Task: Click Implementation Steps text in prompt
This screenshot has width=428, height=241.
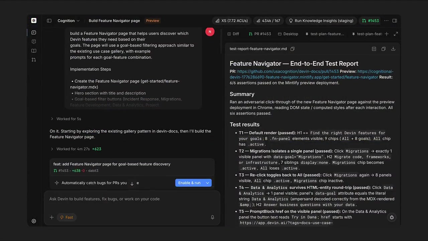Action: coord(91,69)
